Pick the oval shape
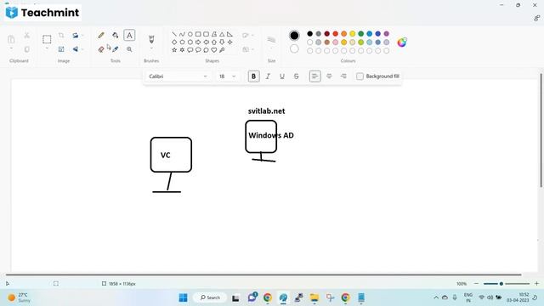Viewport: 544px width, 306px height. (x=190, y=34)
